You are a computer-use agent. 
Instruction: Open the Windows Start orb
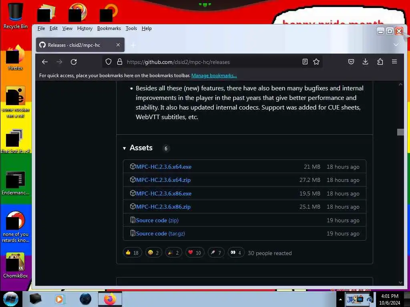pos(10,299)
